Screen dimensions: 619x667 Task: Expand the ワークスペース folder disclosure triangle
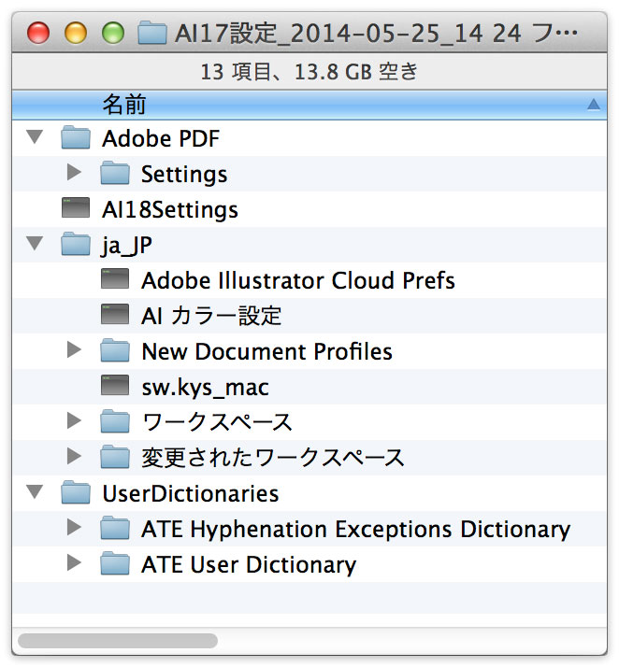(x=74, y=420)
